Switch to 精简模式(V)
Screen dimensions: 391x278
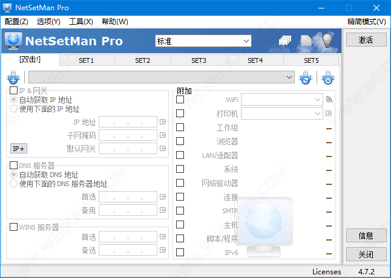367,22
